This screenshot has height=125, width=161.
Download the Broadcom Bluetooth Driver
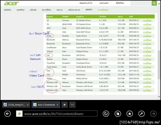point(147,44)
